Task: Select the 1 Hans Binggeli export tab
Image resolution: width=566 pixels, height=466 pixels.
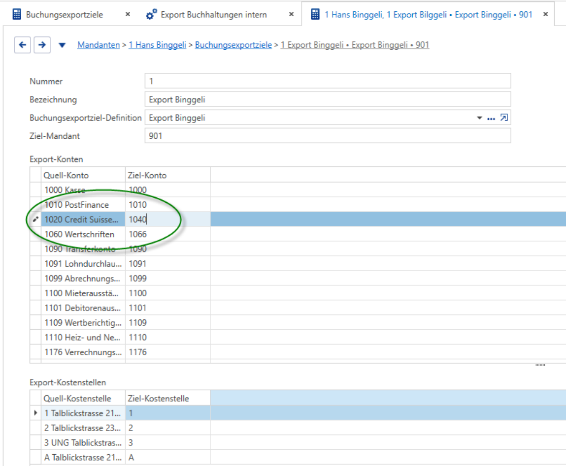Action: 428,15
